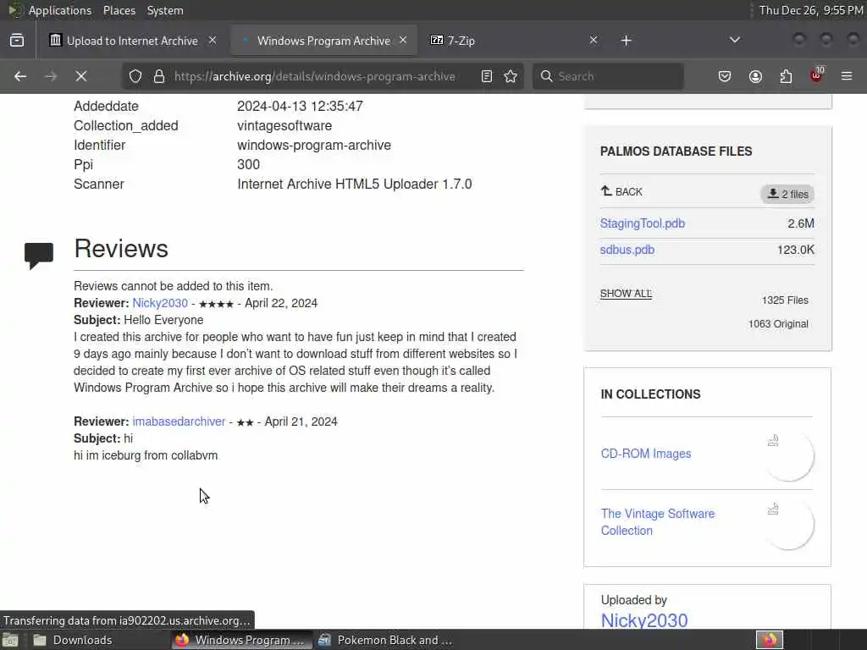Open the Nicky2030 reviewer profile link
The width and height of the screenshot is (867, 650).
click(x=160, y=303)
